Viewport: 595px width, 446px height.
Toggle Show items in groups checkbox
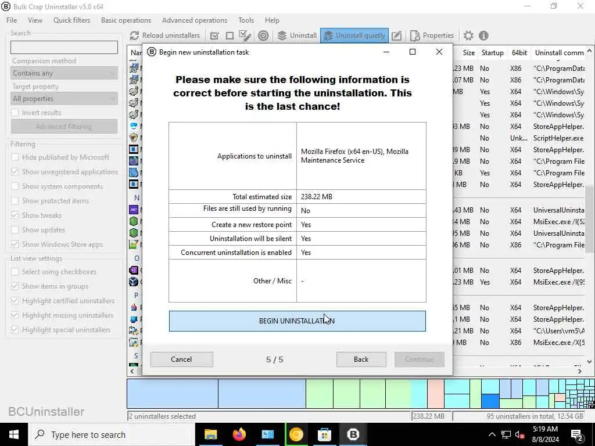(x=15, y=286)
